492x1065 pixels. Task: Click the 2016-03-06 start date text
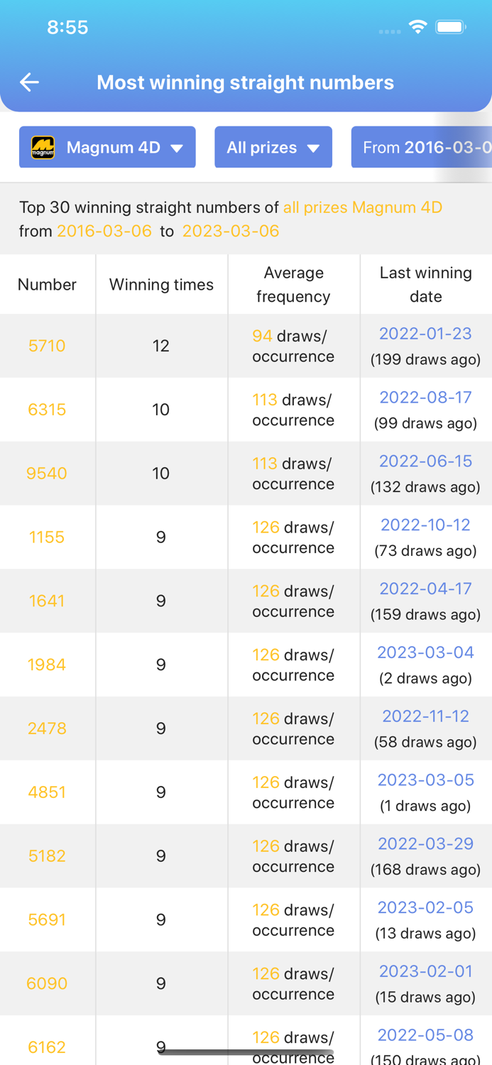pos(104,231)
